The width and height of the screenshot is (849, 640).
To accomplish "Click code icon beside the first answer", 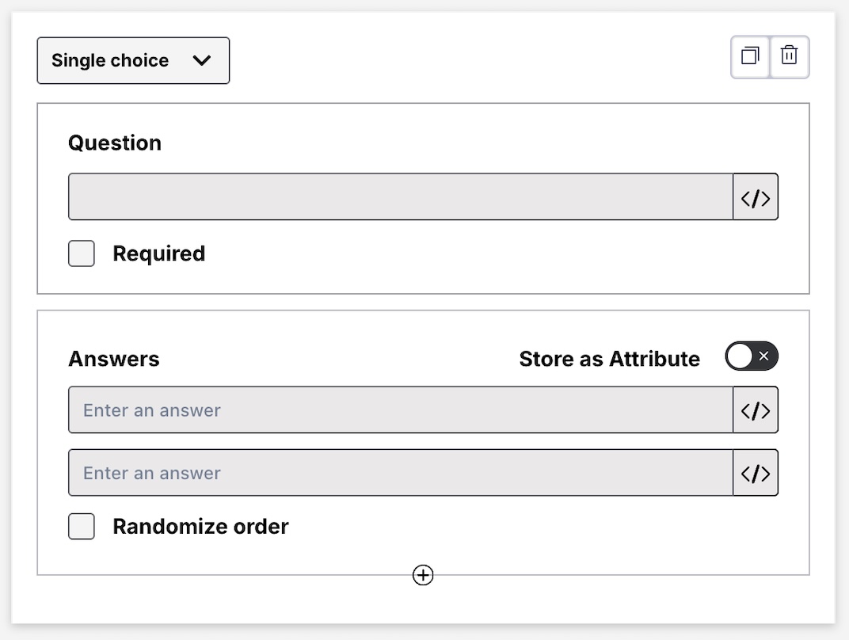I will [x=756, y=410].
